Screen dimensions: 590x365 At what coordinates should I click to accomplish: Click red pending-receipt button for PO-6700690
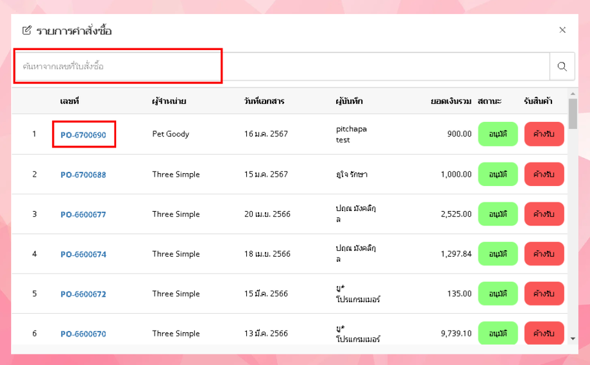(x=544, y=134)
